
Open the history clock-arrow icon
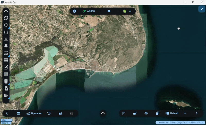coord(49,113)
